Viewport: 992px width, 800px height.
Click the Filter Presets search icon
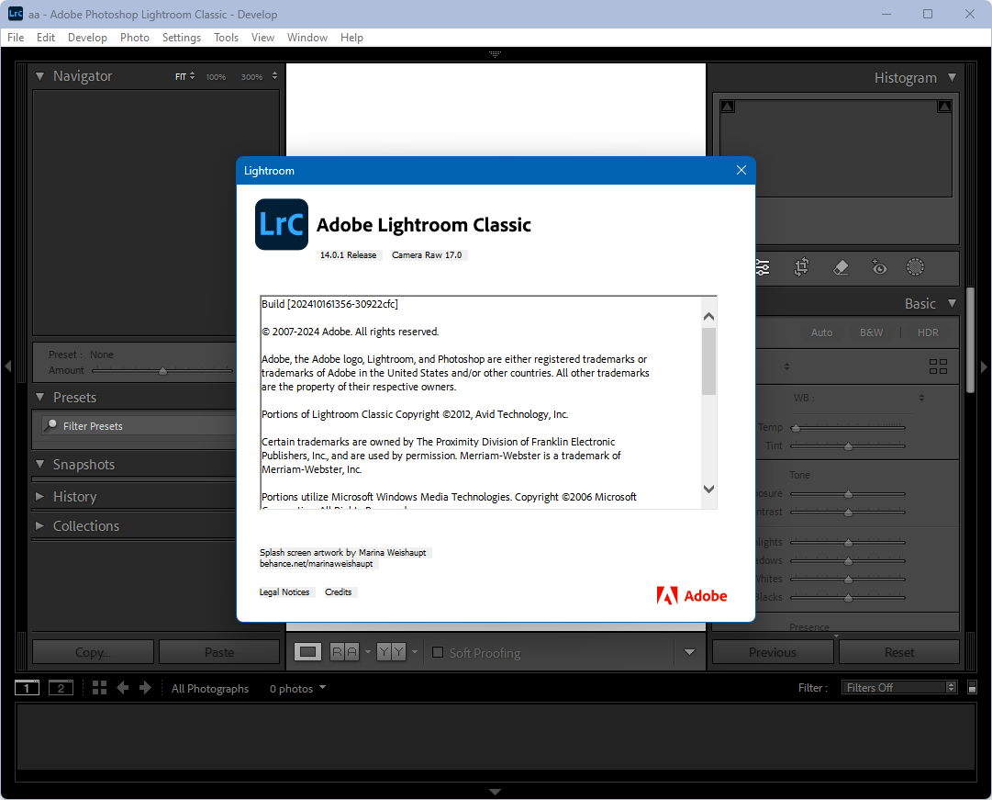[50, 425]
